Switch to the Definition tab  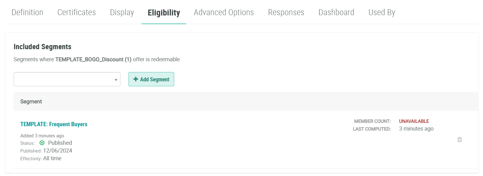point(27,13)
